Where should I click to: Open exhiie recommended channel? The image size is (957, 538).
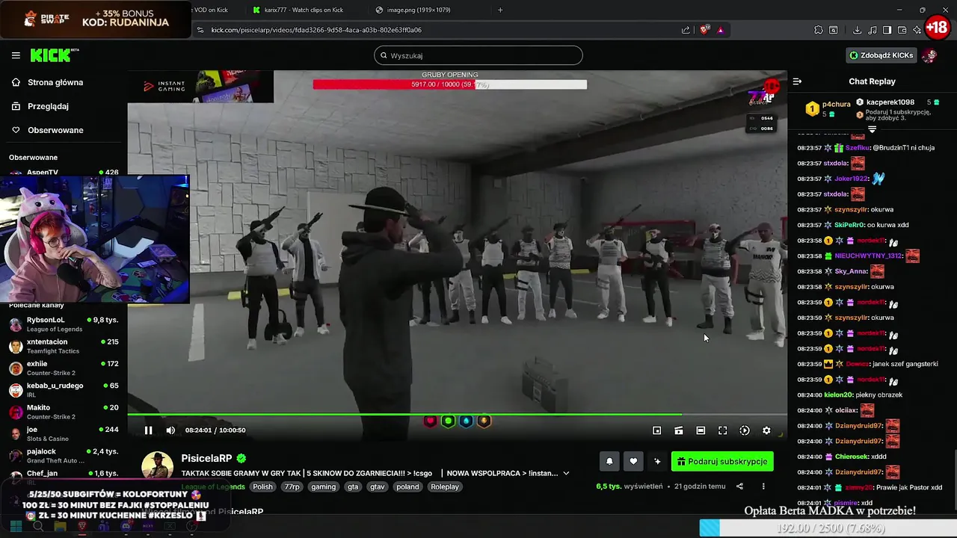coord(64,368)
